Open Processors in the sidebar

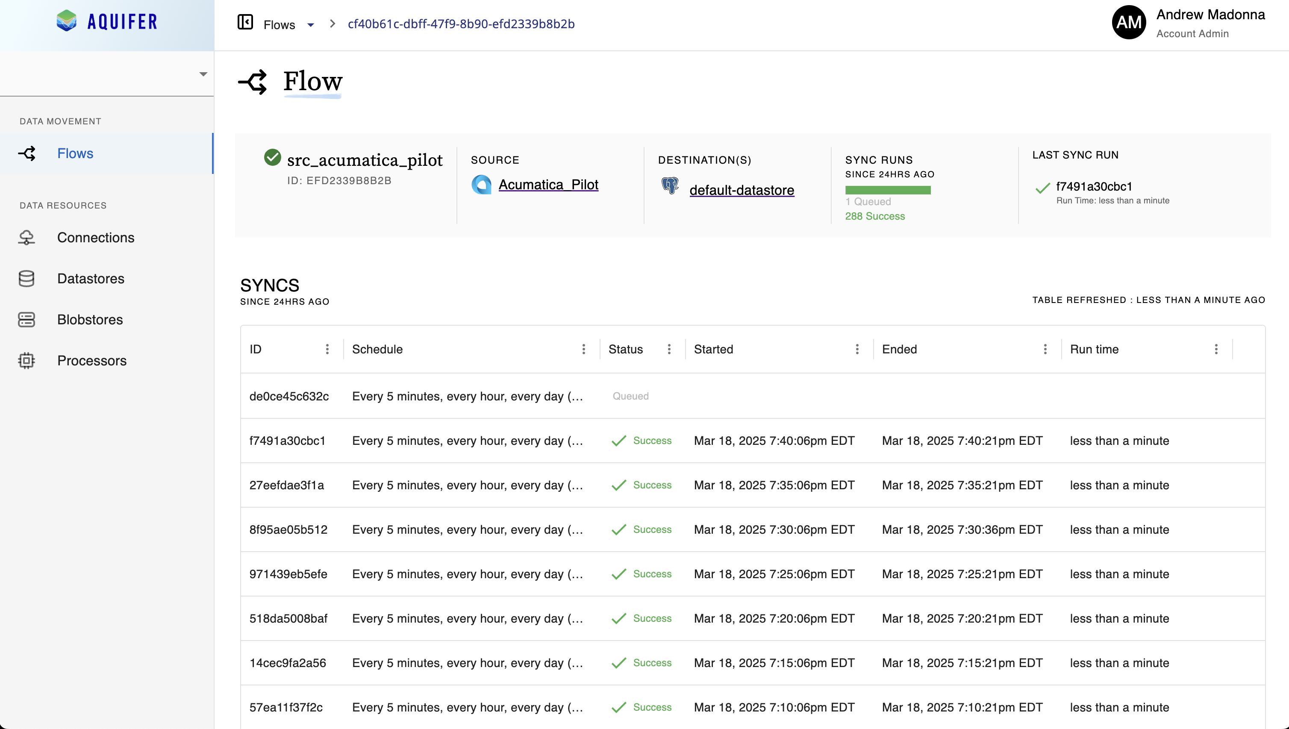click(107, 361)
